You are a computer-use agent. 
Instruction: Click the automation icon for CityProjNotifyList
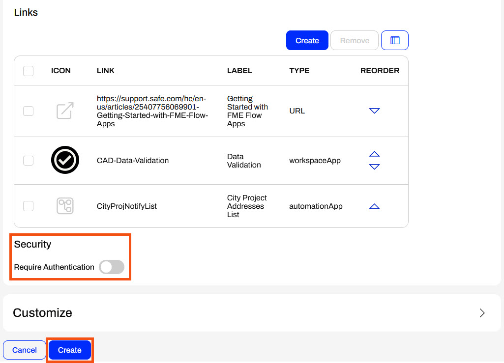65,206
